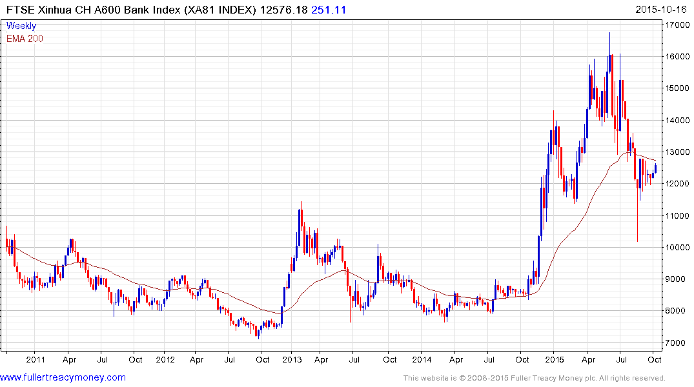
Task: Click the 'Weekly' legend label
Action: point(21,26)
